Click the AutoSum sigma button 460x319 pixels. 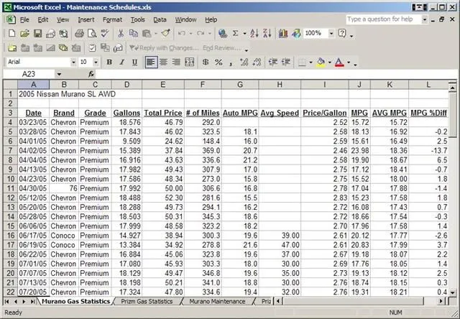click(235, 34)
